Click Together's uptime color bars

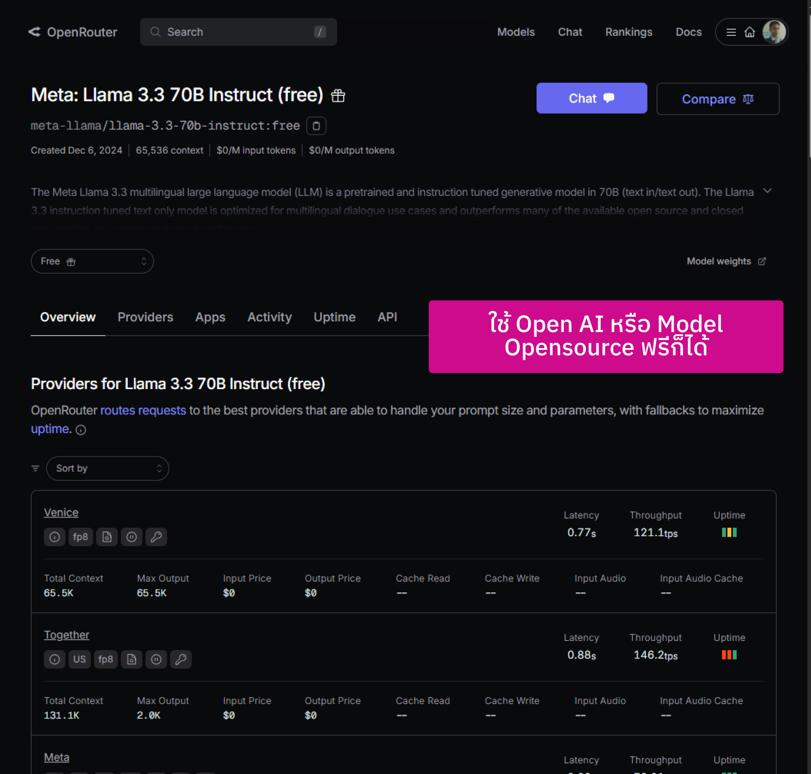(729, 655)
